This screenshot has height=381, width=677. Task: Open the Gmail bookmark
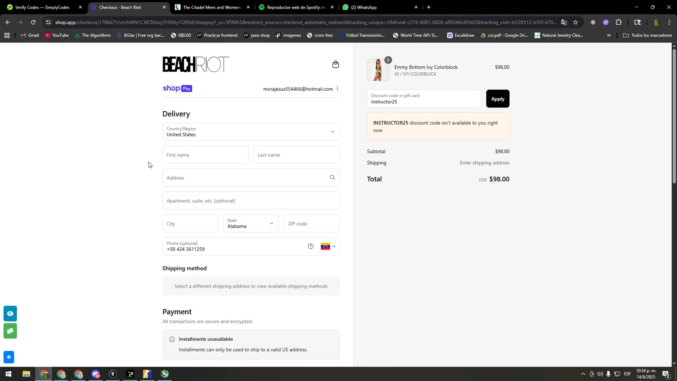tap(30, 35)
